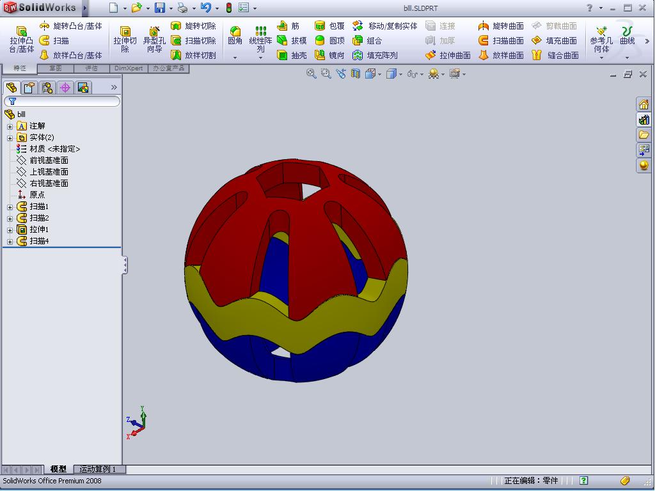Open the 运动算例 1 motion study tab

point(99,469)
